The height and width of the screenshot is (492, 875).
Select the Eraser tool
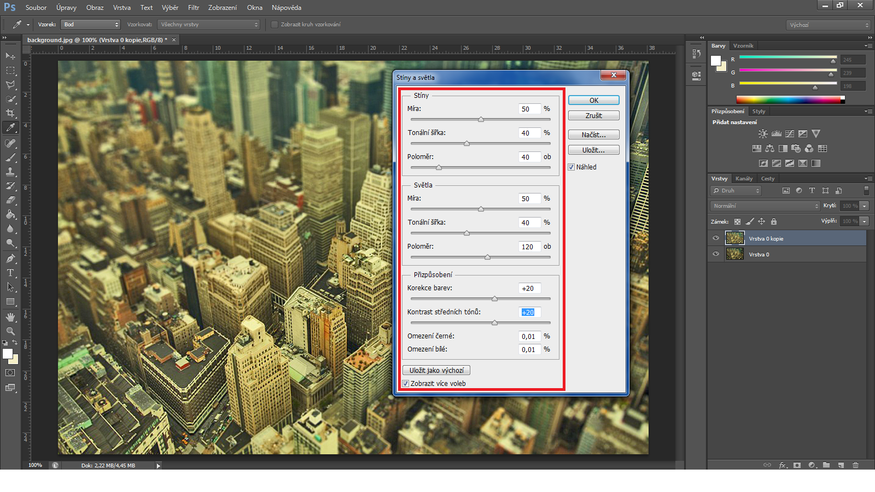[x=10, y=200]
